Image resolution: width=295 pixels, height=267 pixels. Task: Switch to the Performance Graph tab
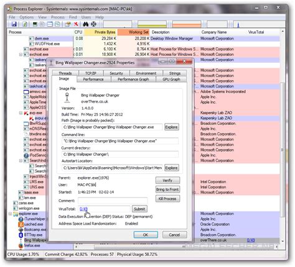coord(133,79)
